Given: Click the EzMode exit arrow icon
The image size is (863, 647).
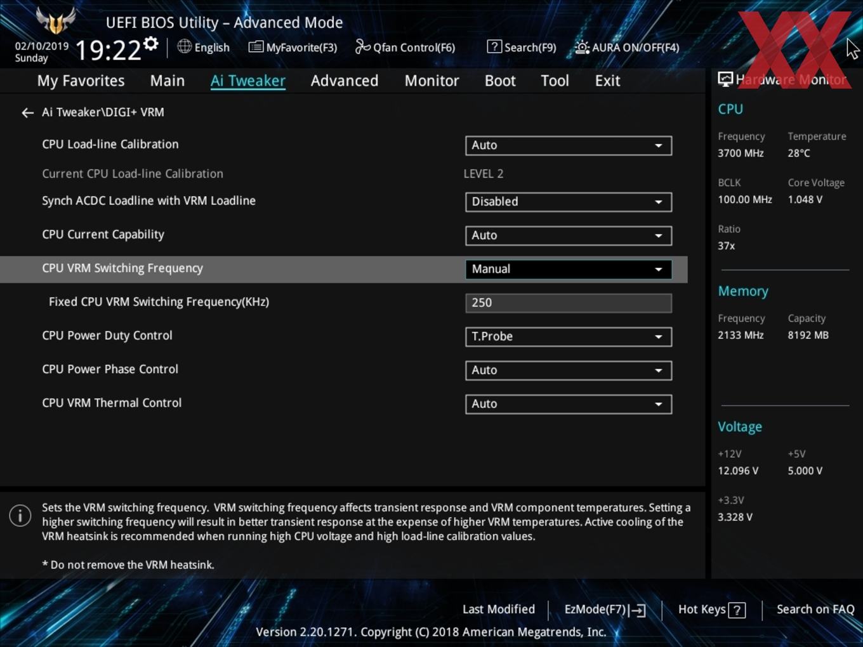Looking at the screenshot, I should click(638, 610).
